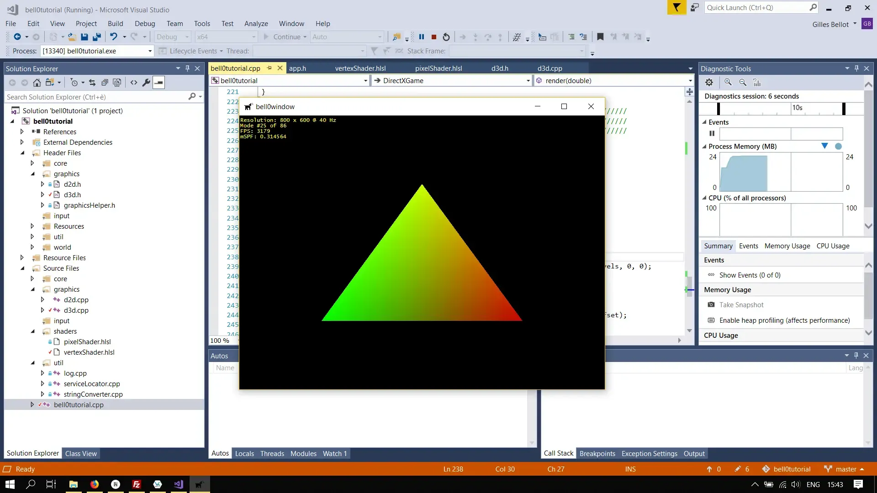This screenshot has width=877, height=493.
Task: Zoom in on diagnostics timeline
Action: (728, 83)
